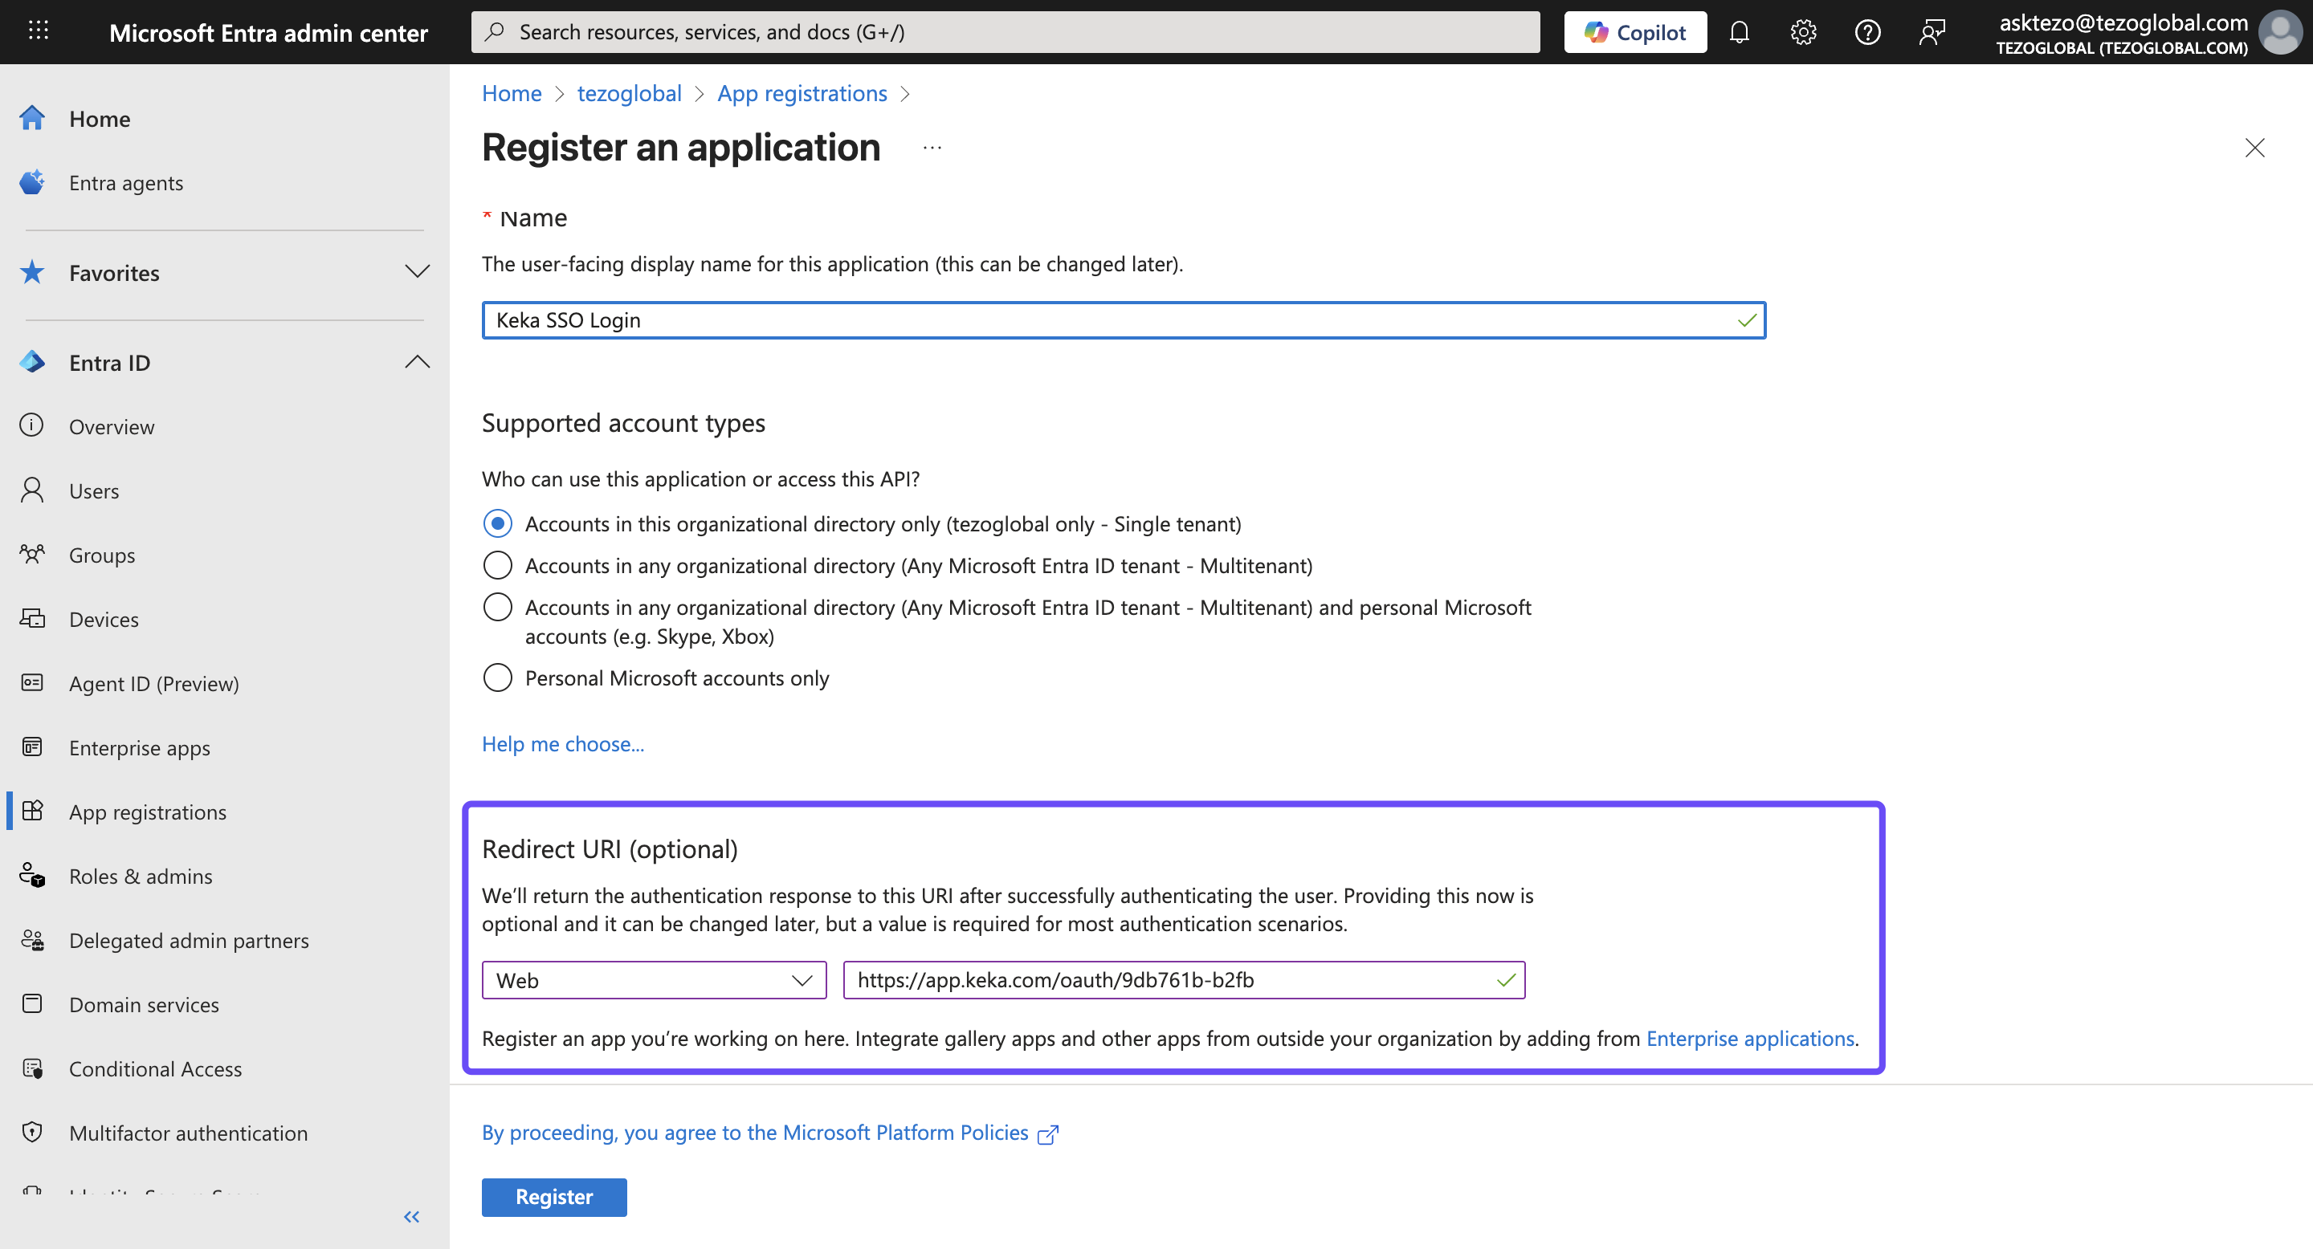Select single tenant accounts radio option
Viewport: 2313px width, 1249px height.
point(497,523)
